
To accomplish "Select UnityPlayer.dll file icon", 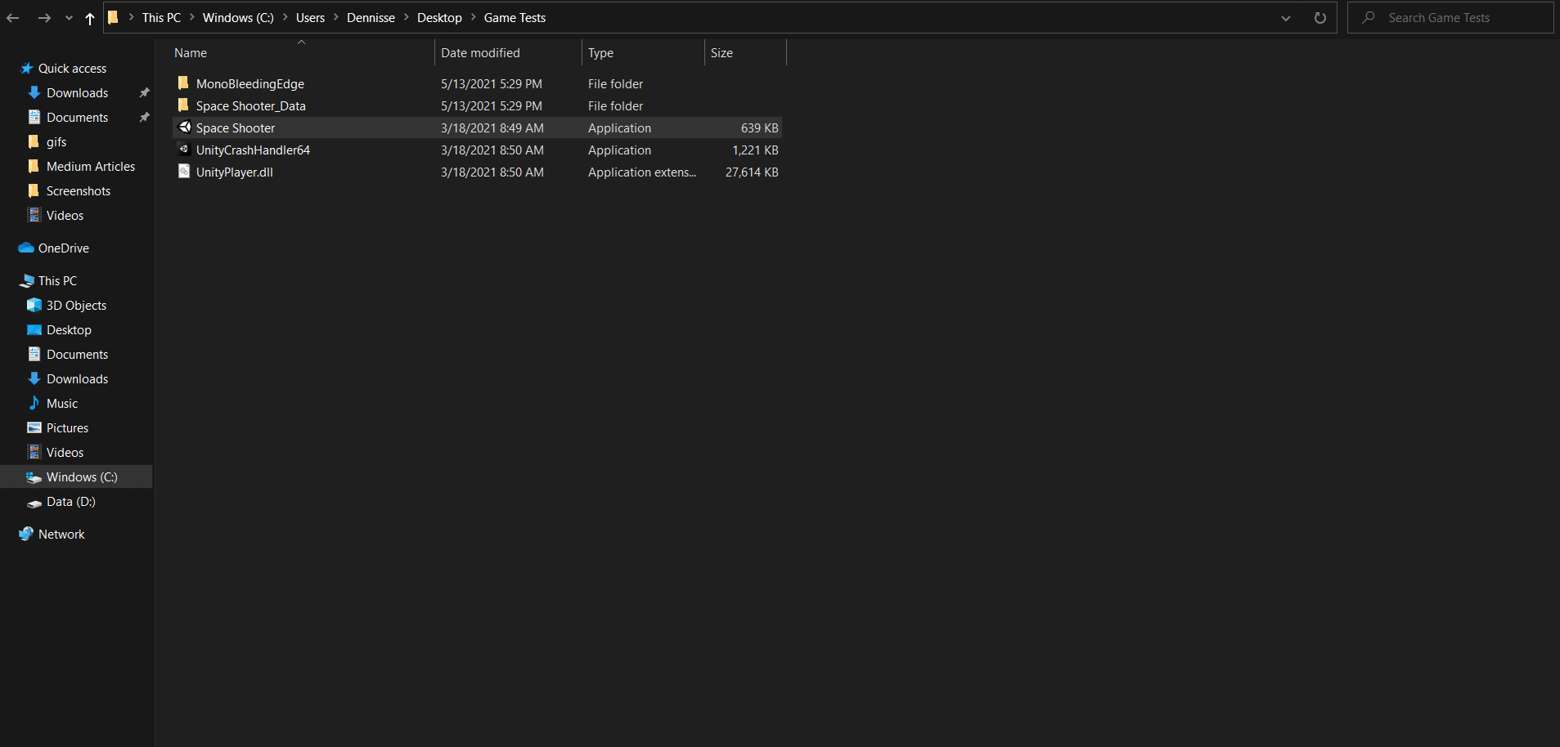I will point(184,172).
